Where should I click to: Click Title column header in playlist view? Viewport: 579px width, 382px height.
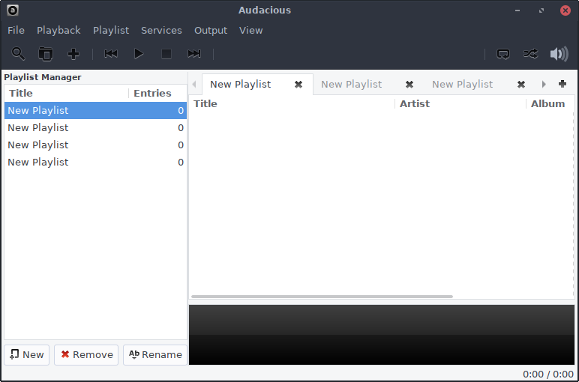point(292,103)
